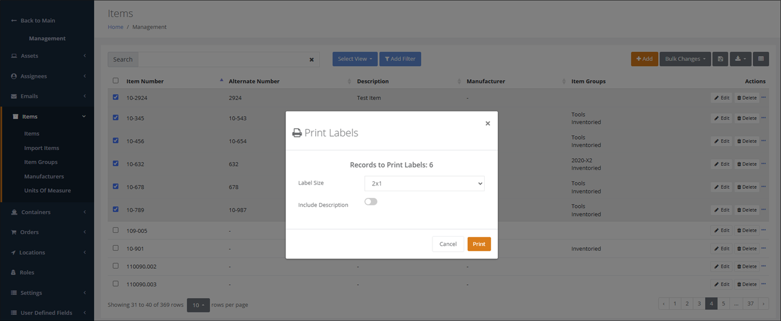Viewport: 781px width, 321px height.
Task: Open Orders in the sidebar
Action: [47, 232]
